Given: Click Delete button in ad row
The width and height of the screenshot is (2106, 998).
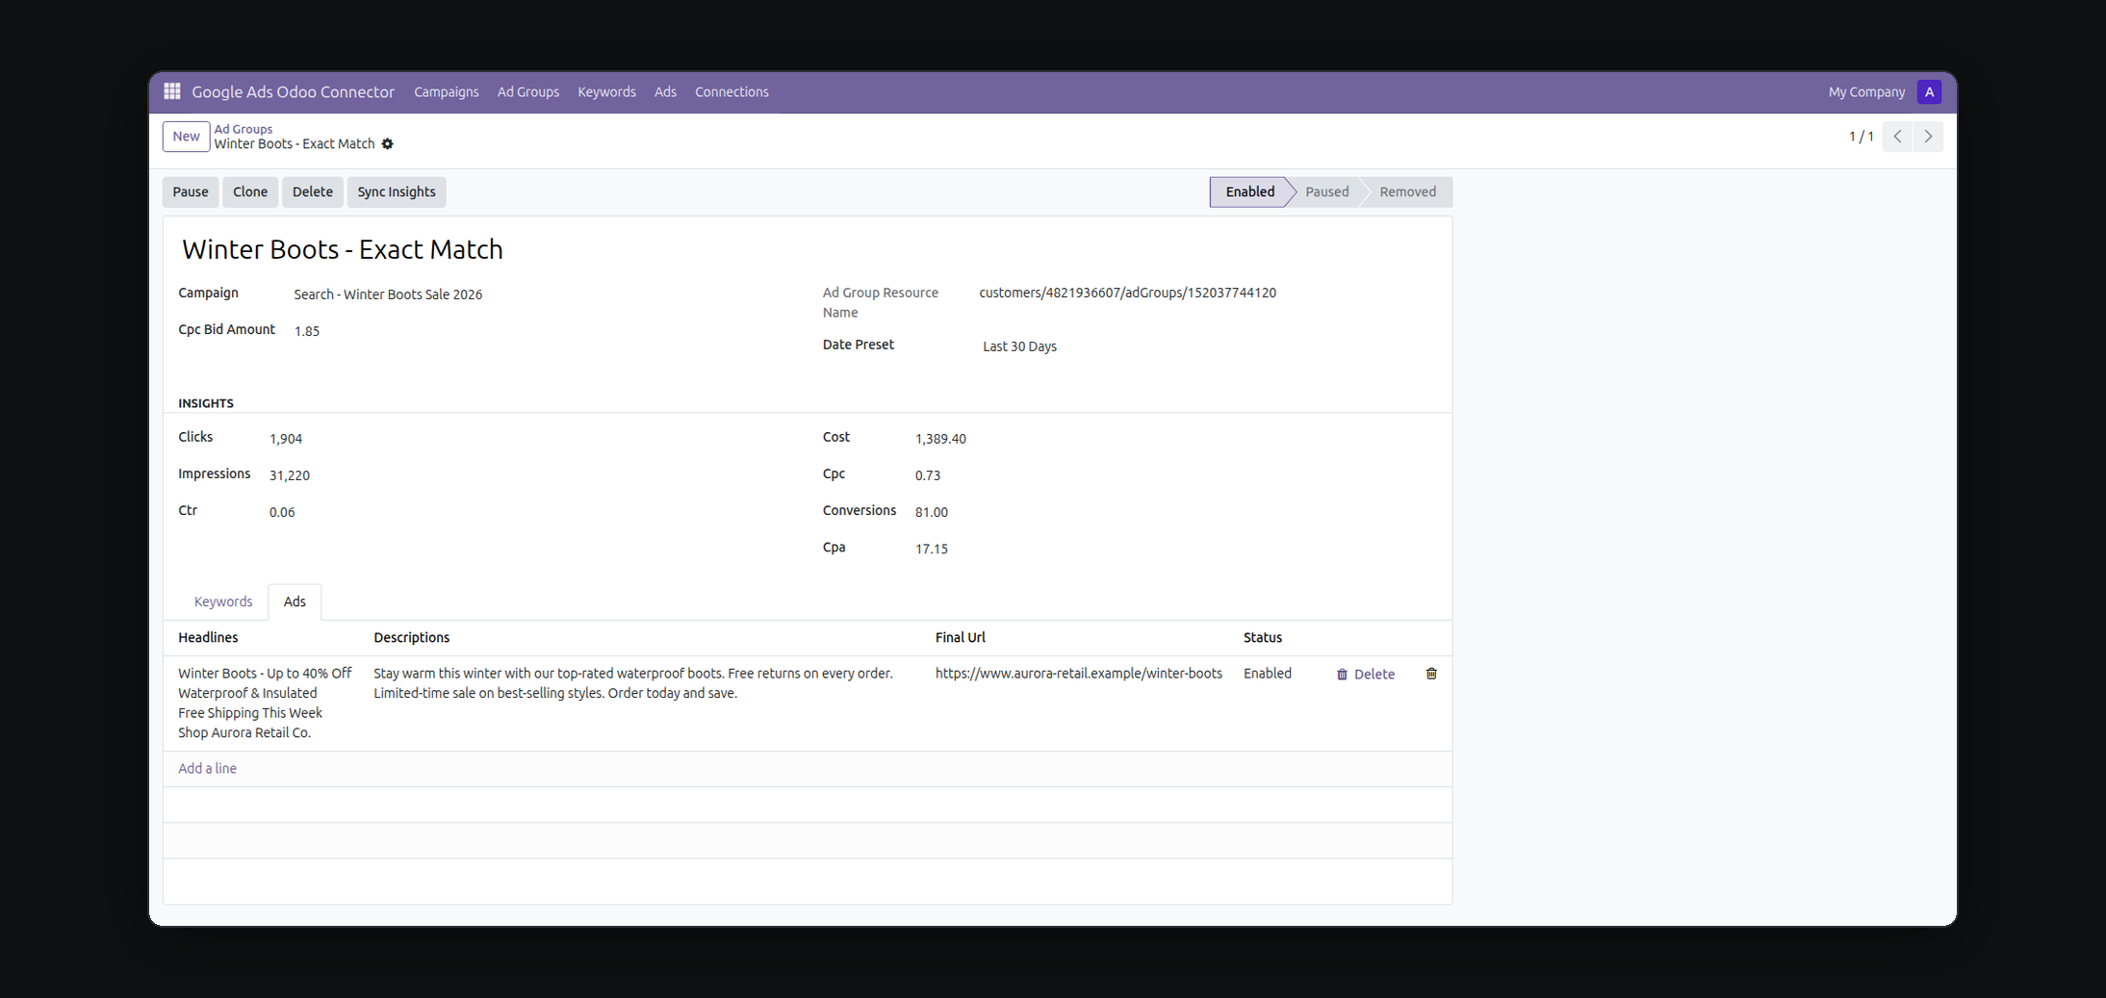Looking at the screenshot, I should [x=1366, y=675].
